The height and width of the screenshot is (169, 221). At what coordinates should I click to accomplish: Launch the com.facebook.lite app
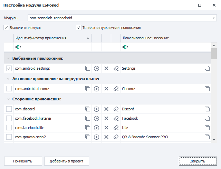pyautogui.click(x=96, y=128)
